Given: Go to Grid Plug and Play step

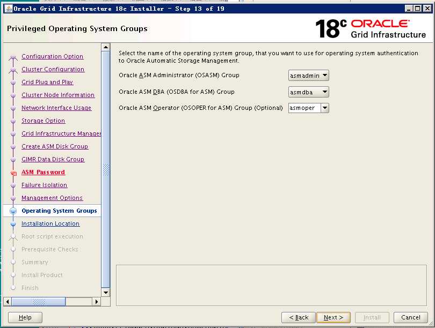Looking at the screenshot, I should (x=47, y=82).
